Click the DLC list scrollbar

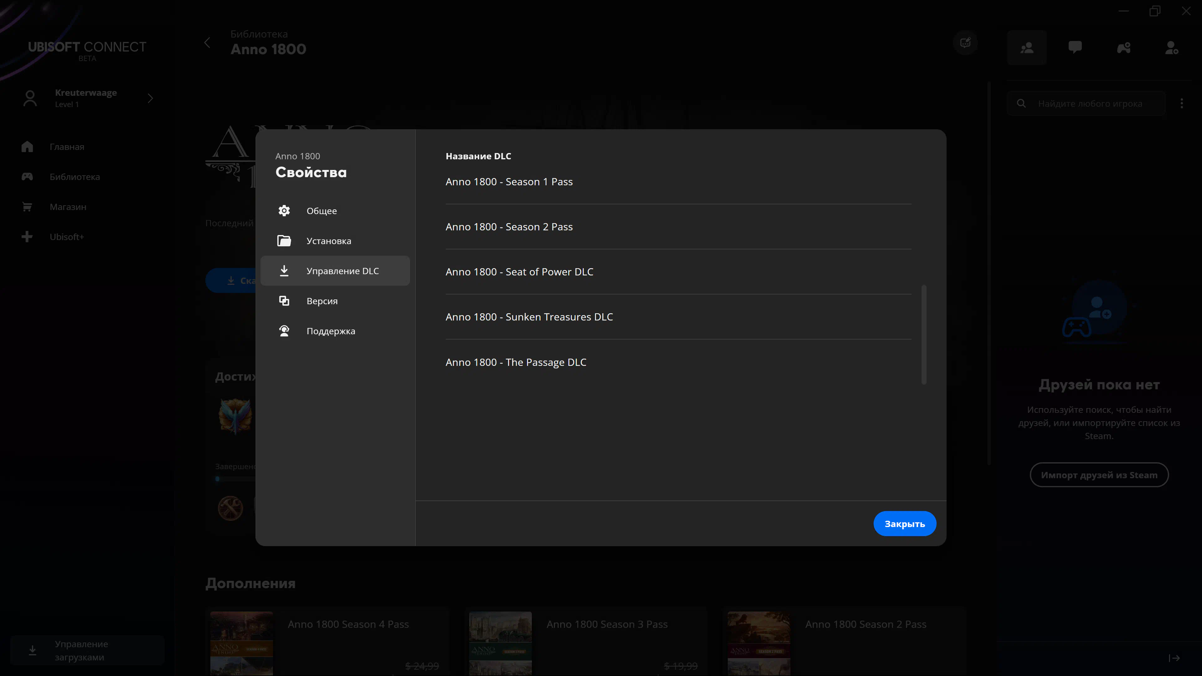(x=923, y=335)
